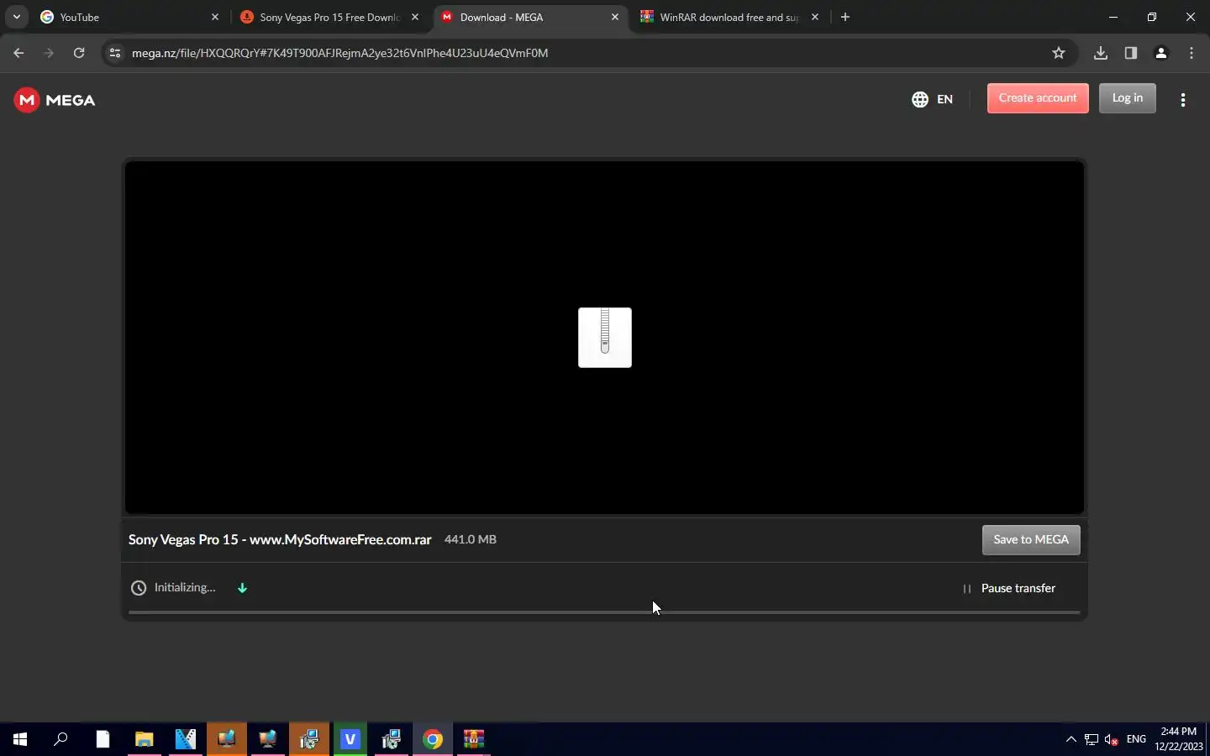This screenshot has height=756, width=1210.
Task: Open the MEGA page three-dot menu
Action: click(1183, 99)
